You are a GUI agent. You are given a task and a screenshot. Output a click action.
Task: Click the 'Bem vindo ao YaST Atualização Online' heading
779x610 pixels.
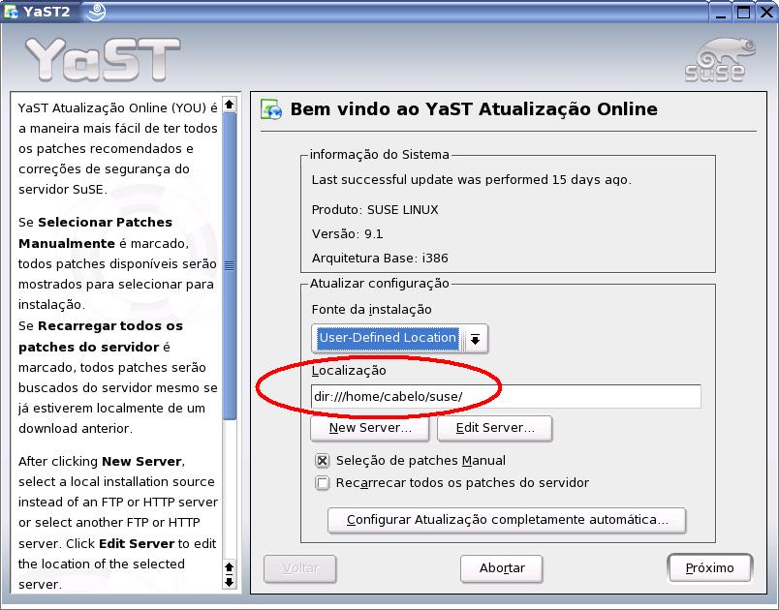click(474, 109)
